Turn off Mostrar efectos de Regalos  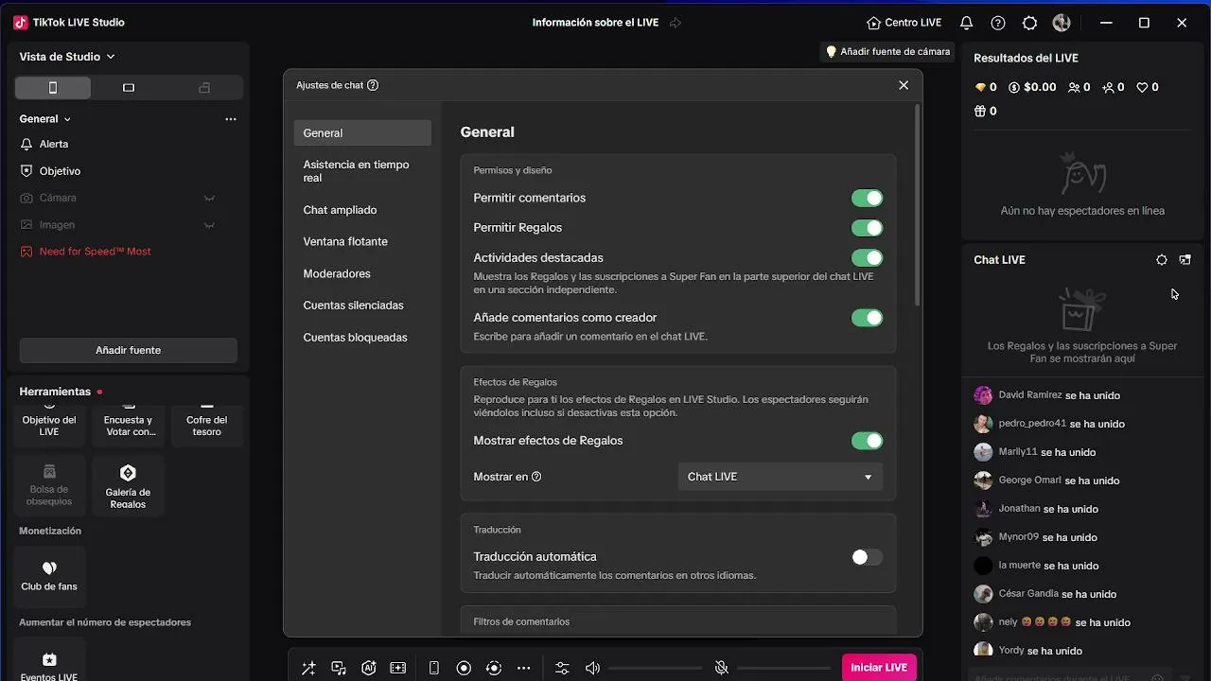click(867, 441)
